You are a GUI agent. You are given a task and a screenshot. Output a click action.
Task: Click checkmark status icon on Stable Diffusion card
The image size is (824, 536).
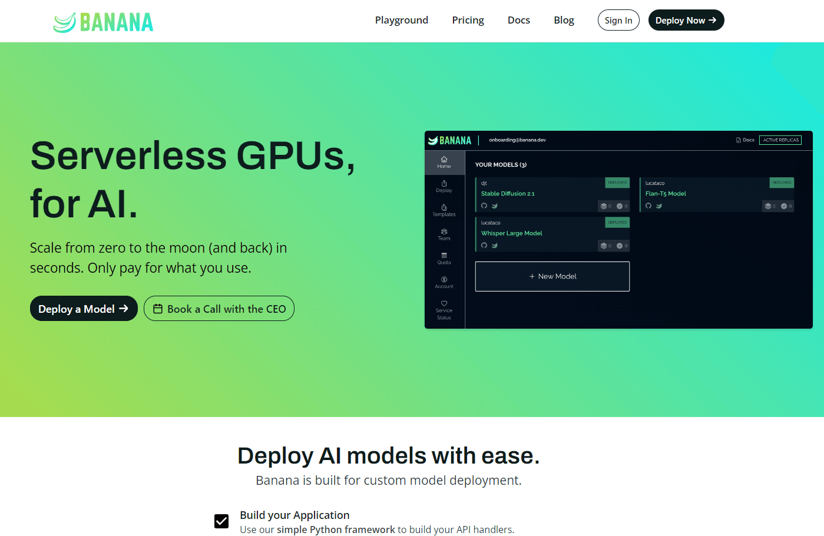[x=620, y=206]
